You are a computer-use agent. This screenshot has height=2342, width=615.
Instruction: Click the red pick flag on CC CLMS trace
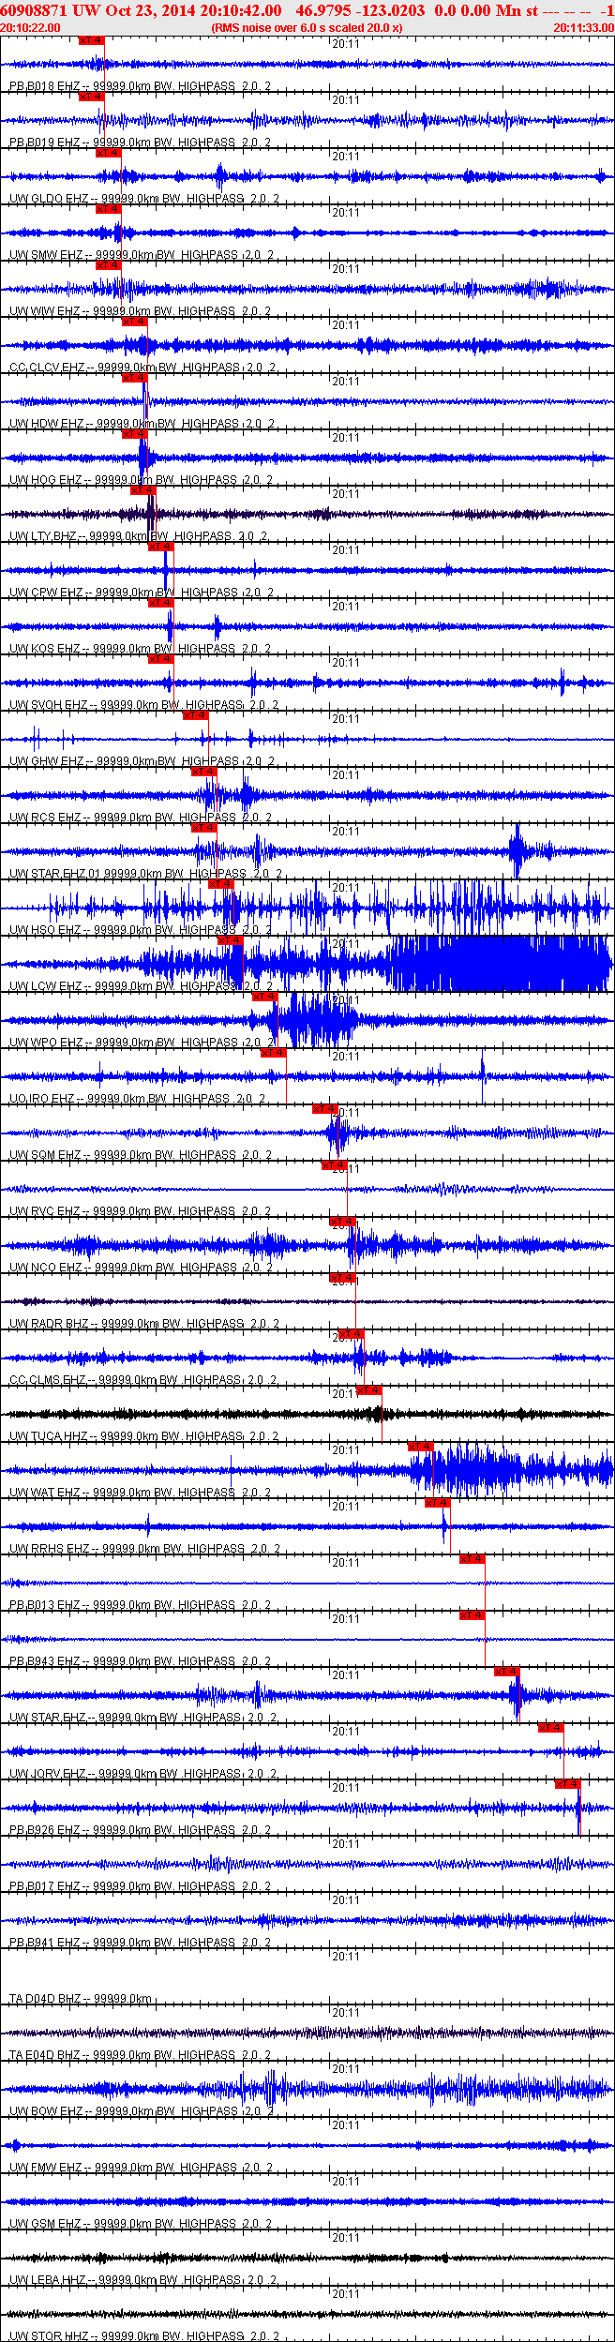(x=352, y=1334)
